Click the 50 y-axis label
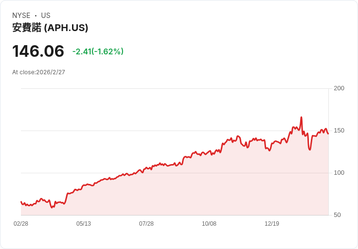This screenshot has width=358, height=249. coord(337,215)
